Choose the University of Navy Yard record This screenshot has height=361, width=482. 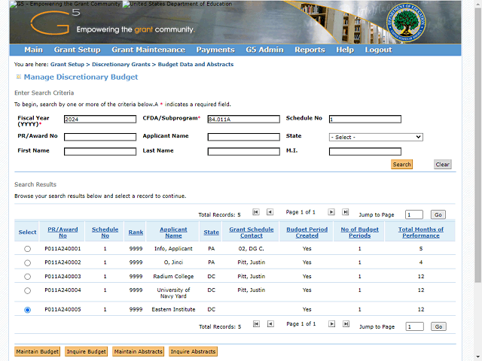tap(28, 290)
